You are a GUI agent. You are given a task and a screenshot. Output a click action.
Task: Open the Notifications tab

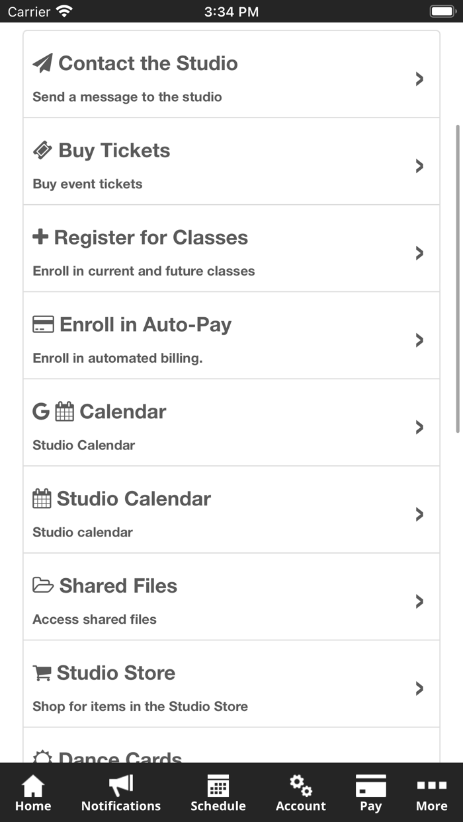[121, 793]
